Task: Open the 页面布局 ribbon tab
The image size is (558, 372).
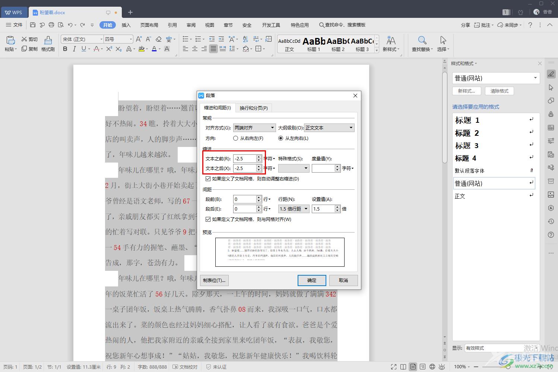Action: point(149,25)
